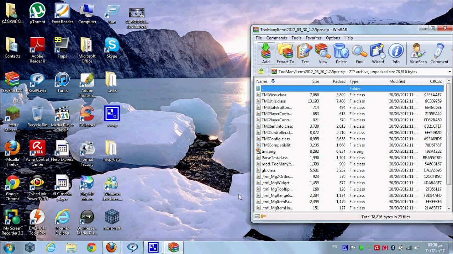The image size is (453, 254).
Task: Open Firefox from the taskbar
Action: [x=111, y=248]
